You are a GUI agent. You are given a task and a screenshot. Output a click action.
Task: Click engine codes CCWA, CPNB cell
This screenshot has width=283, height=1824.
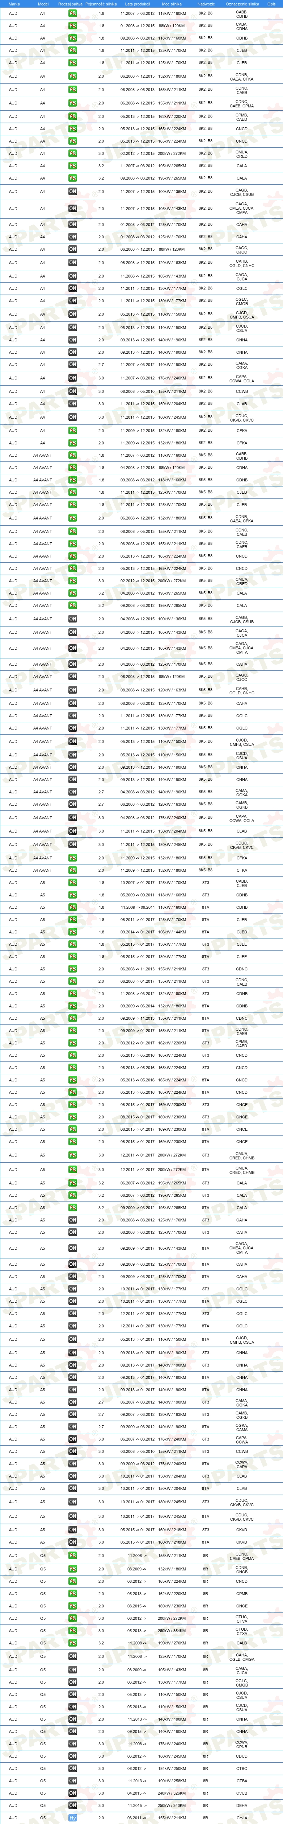coord(241,1744)
